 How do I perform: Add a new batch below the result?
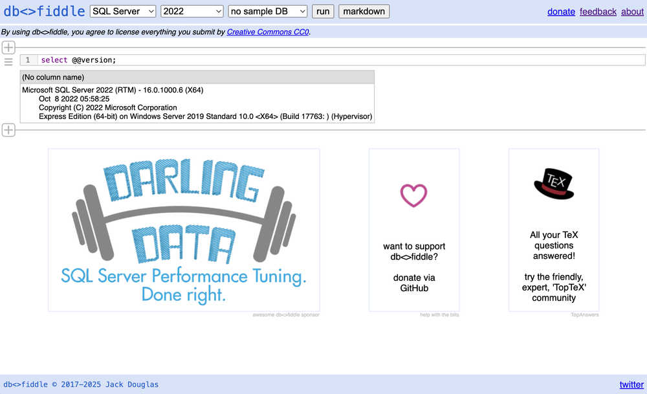[8, 130]
